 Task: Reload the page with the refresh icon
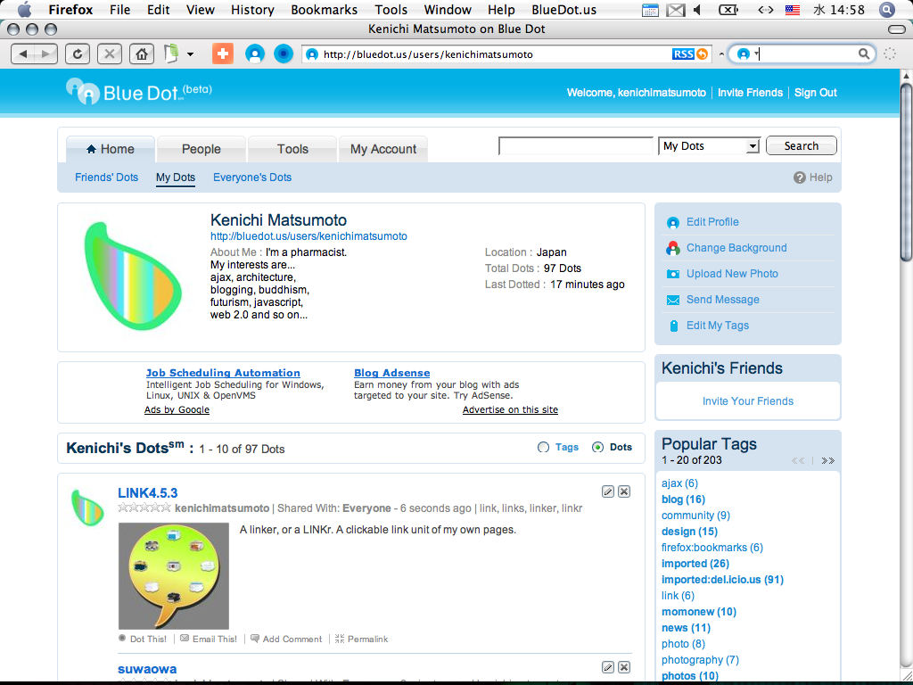(77, 54)
